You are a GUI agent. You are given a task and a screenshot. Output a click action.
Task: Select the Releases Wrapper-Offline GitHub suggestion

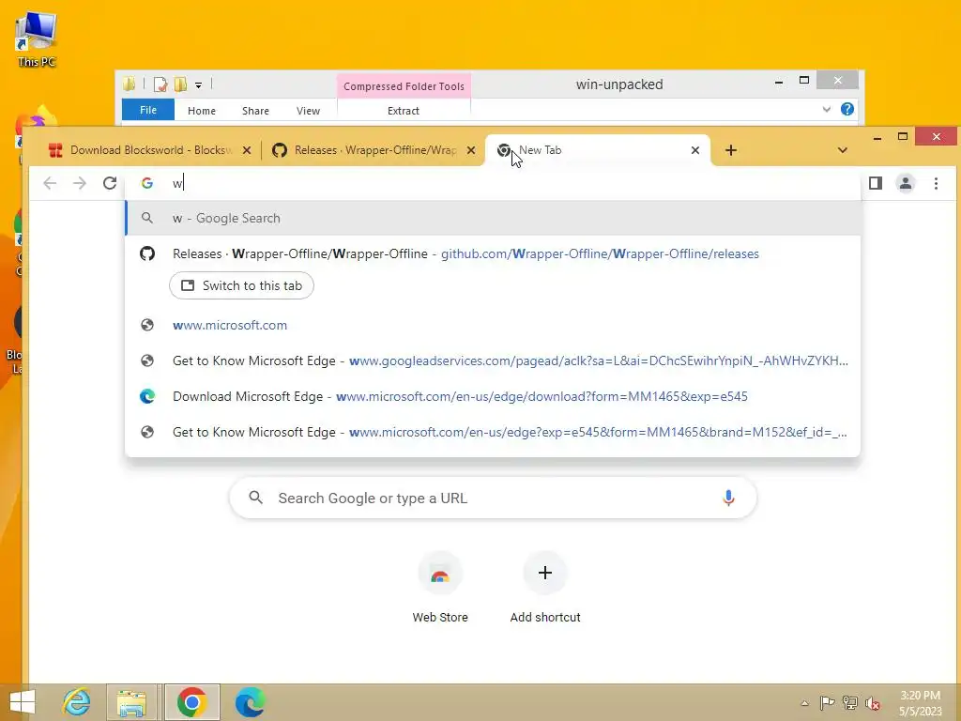pyautogui.click(x=493, y=253)
